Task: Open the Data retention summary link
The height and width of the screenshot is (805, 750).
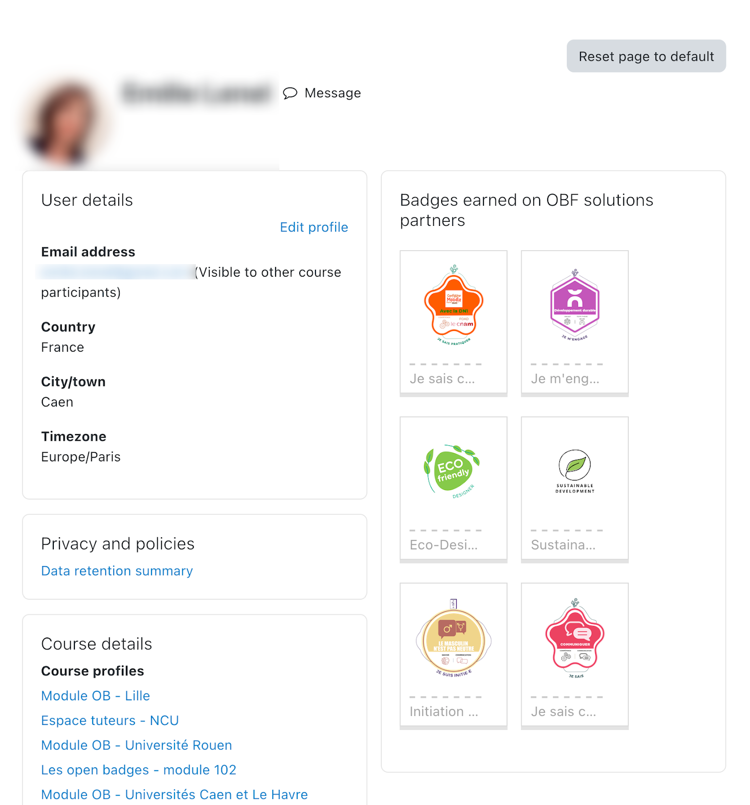Action: [117, 571]
